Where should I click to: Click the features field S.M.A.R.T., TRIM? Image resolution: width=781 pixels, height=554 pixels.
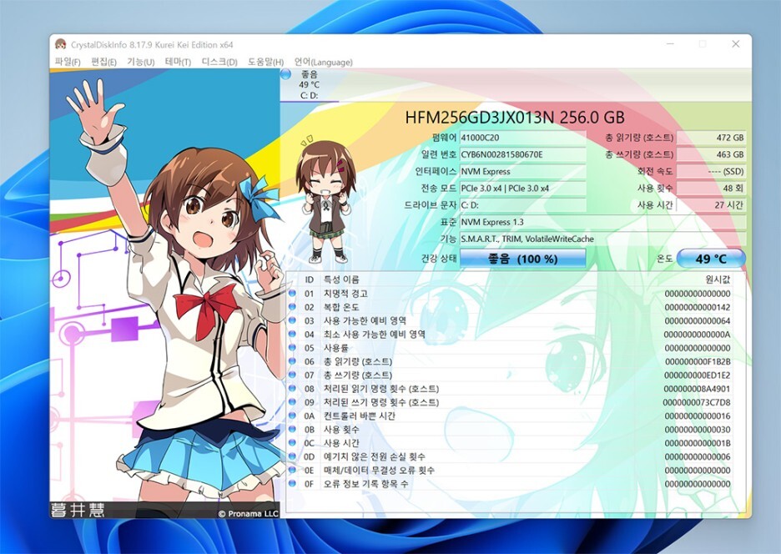click(x=602, y=239)
